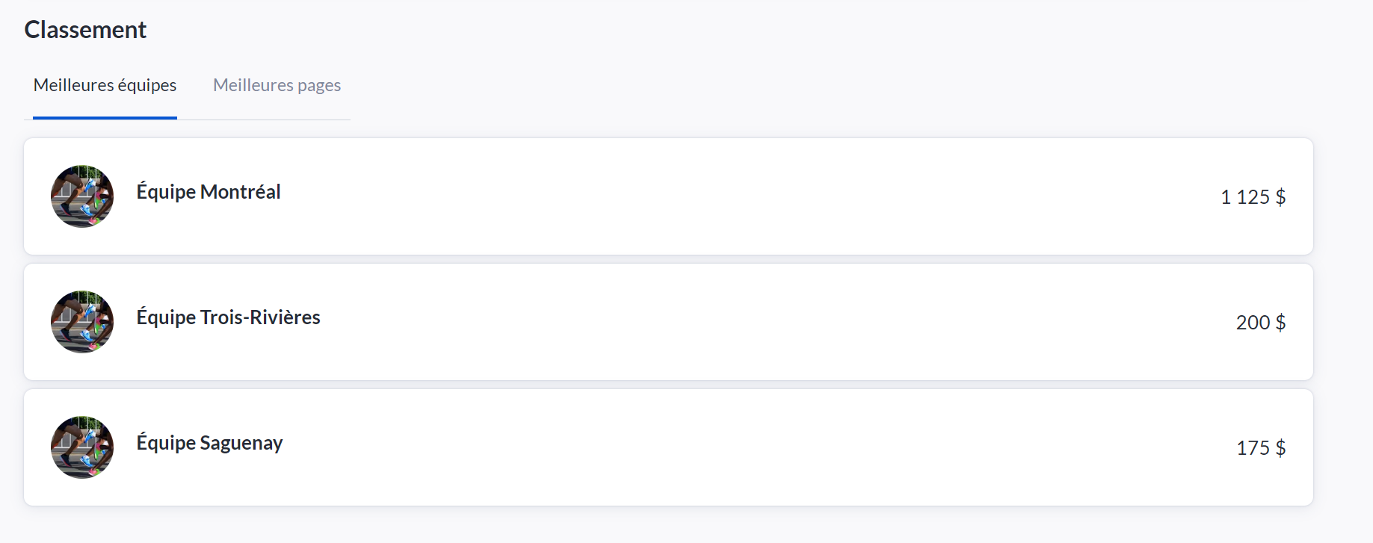Select the middle of the Saguenay leaderboard card

[668, 447]
